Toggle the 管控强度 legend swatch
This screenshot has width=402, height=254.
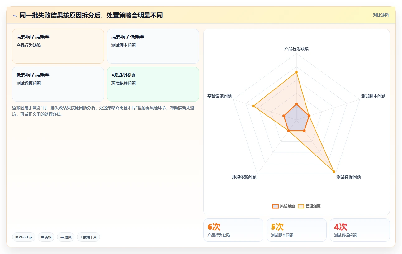(301, 206)
